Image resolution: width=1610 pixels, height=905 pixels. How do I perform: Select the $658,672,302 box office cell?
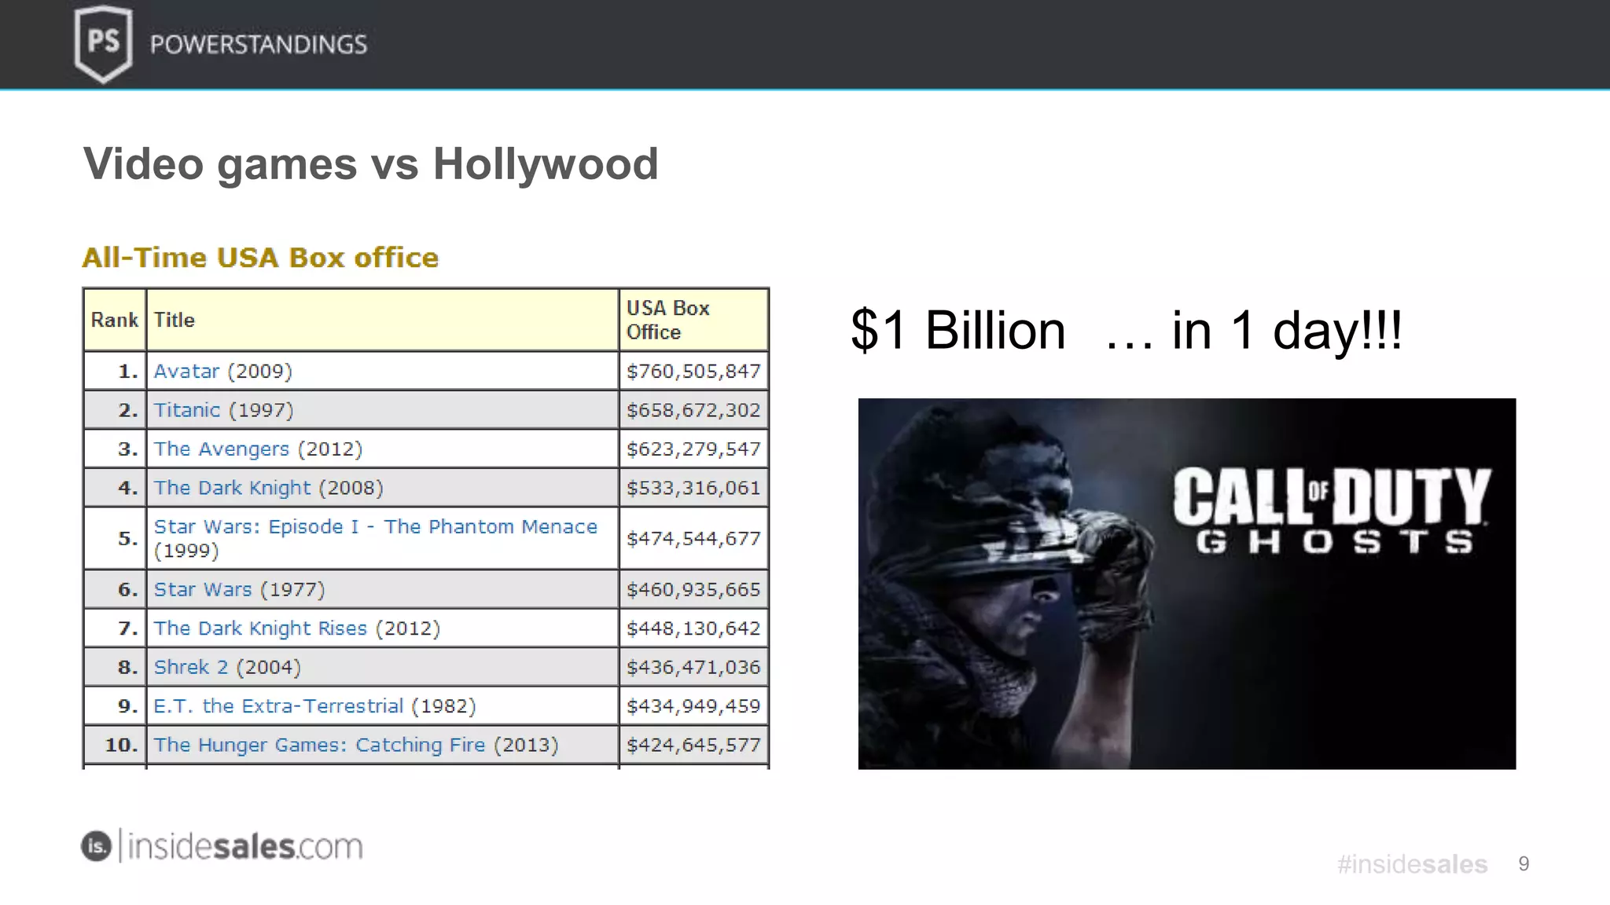693,410
